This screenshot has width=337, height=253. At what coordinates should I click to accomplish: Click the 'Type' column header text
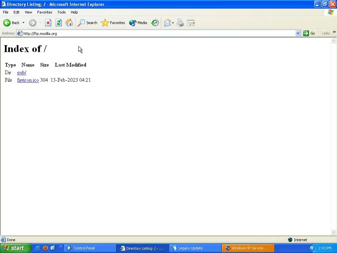point(11,65)
